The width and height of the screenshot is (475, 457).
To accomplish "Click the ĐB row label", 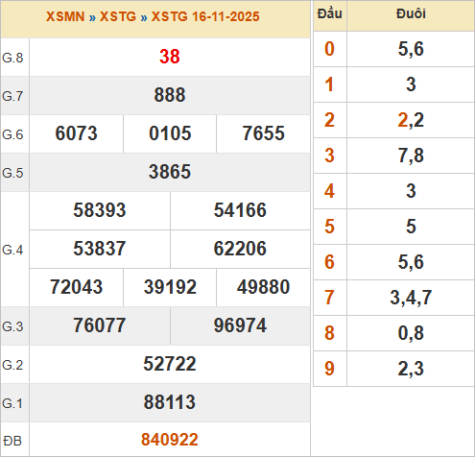I will [12, 441].
